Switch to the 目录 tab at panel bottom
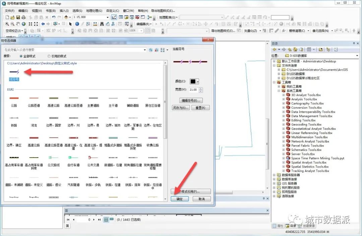 coord(291,226)
